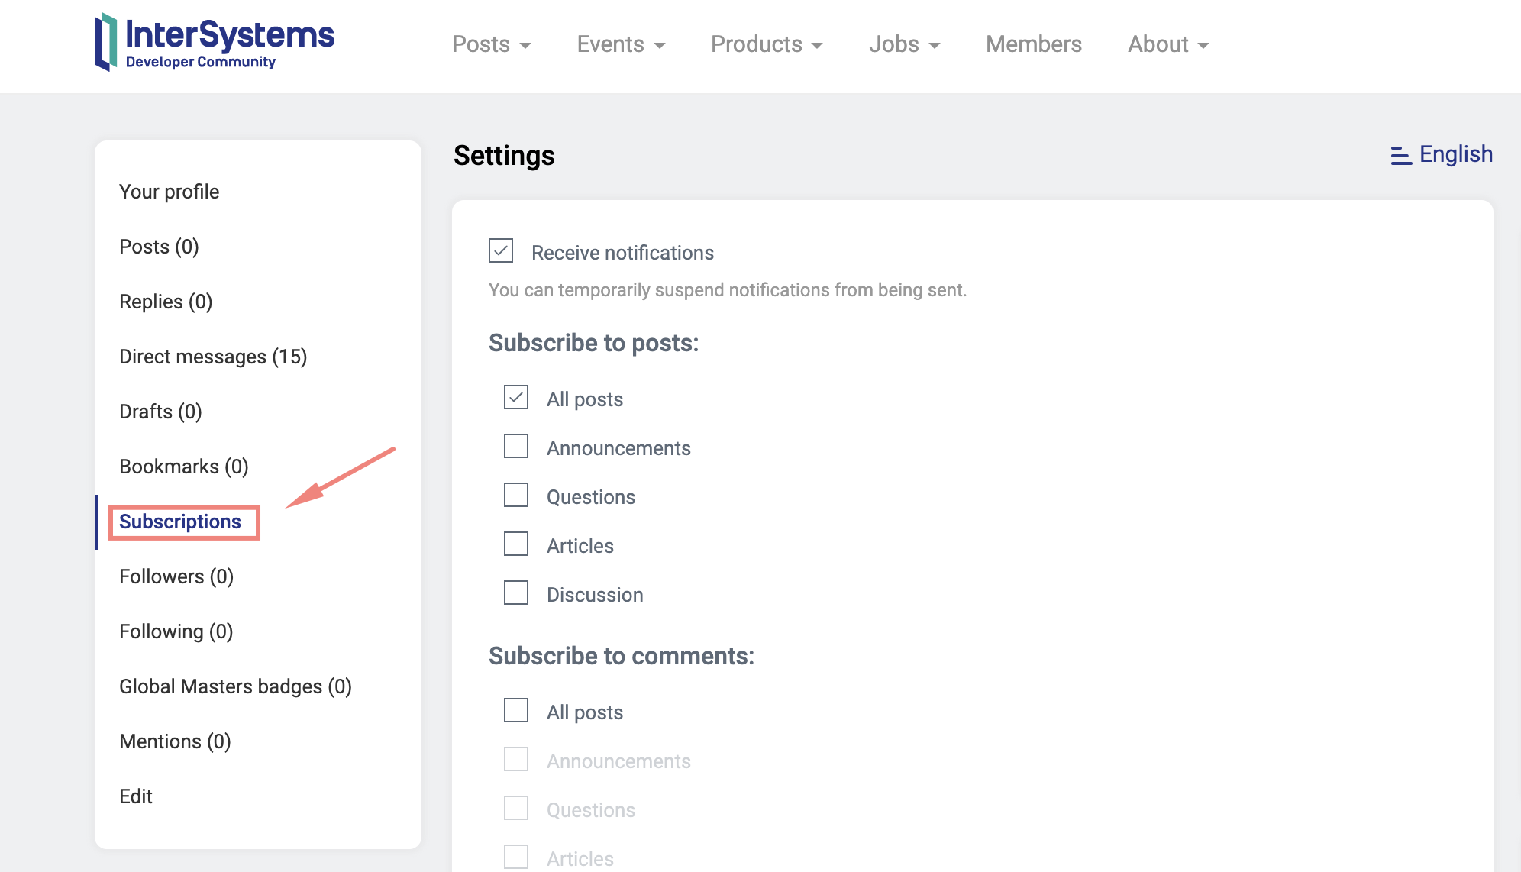The width and height of the screenshot is (1521, 872).
Task: Open the Events dropdown menu
Action: pos(620,44)
